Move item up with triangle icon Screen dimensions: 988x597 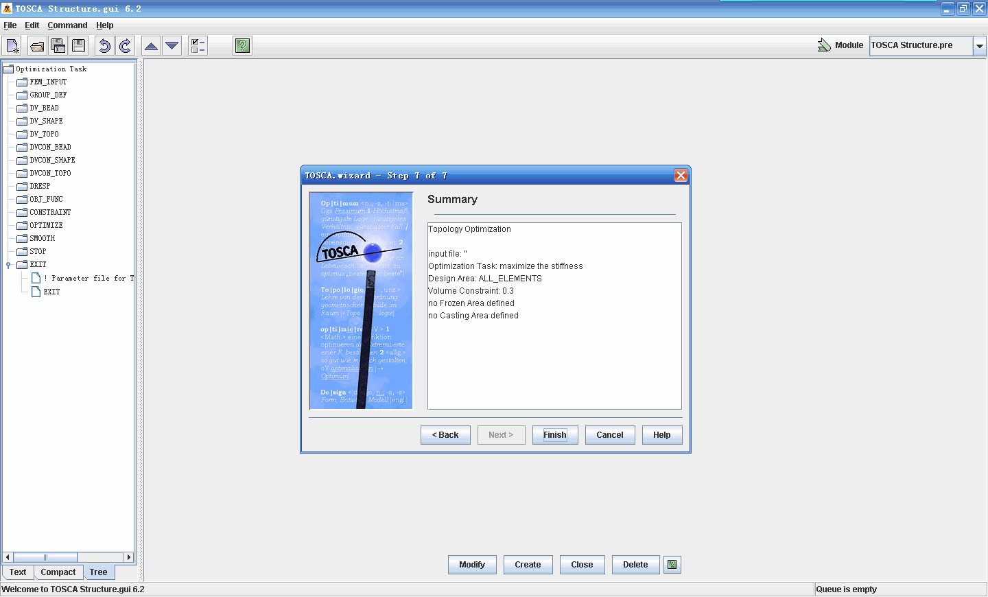(152, 46)
